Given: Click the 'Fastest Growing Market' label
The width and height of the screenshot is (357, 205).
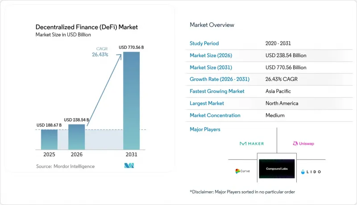Looking at the screenshot, I should pos(217,91).
